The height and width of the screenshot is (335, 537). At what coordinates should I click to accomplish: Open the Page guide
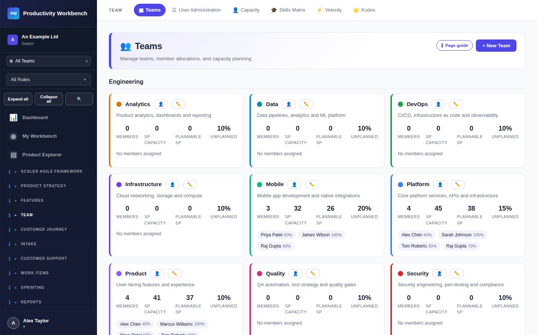tap(455, 45)
